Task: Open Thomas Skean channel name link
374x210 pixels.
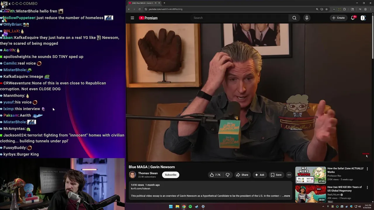Action: coord(148,173)
